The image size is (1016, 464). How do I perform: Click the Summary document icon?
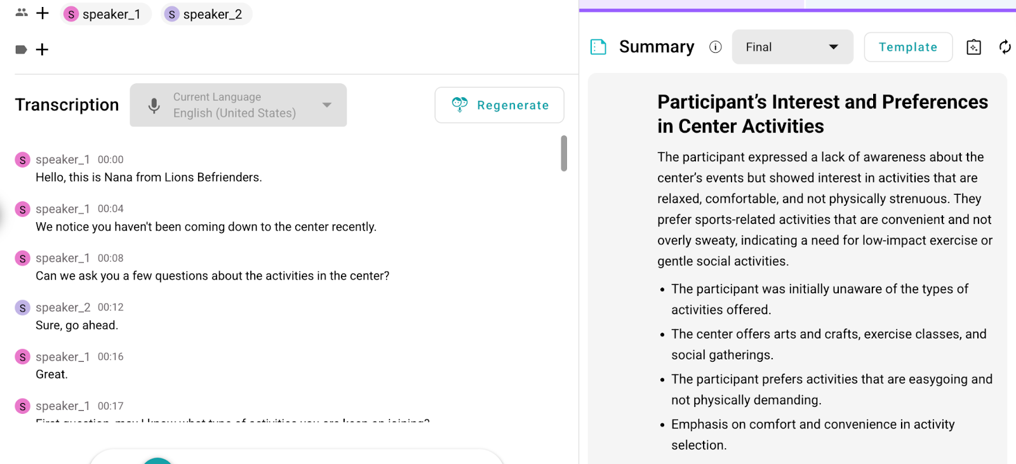(598, 47)
